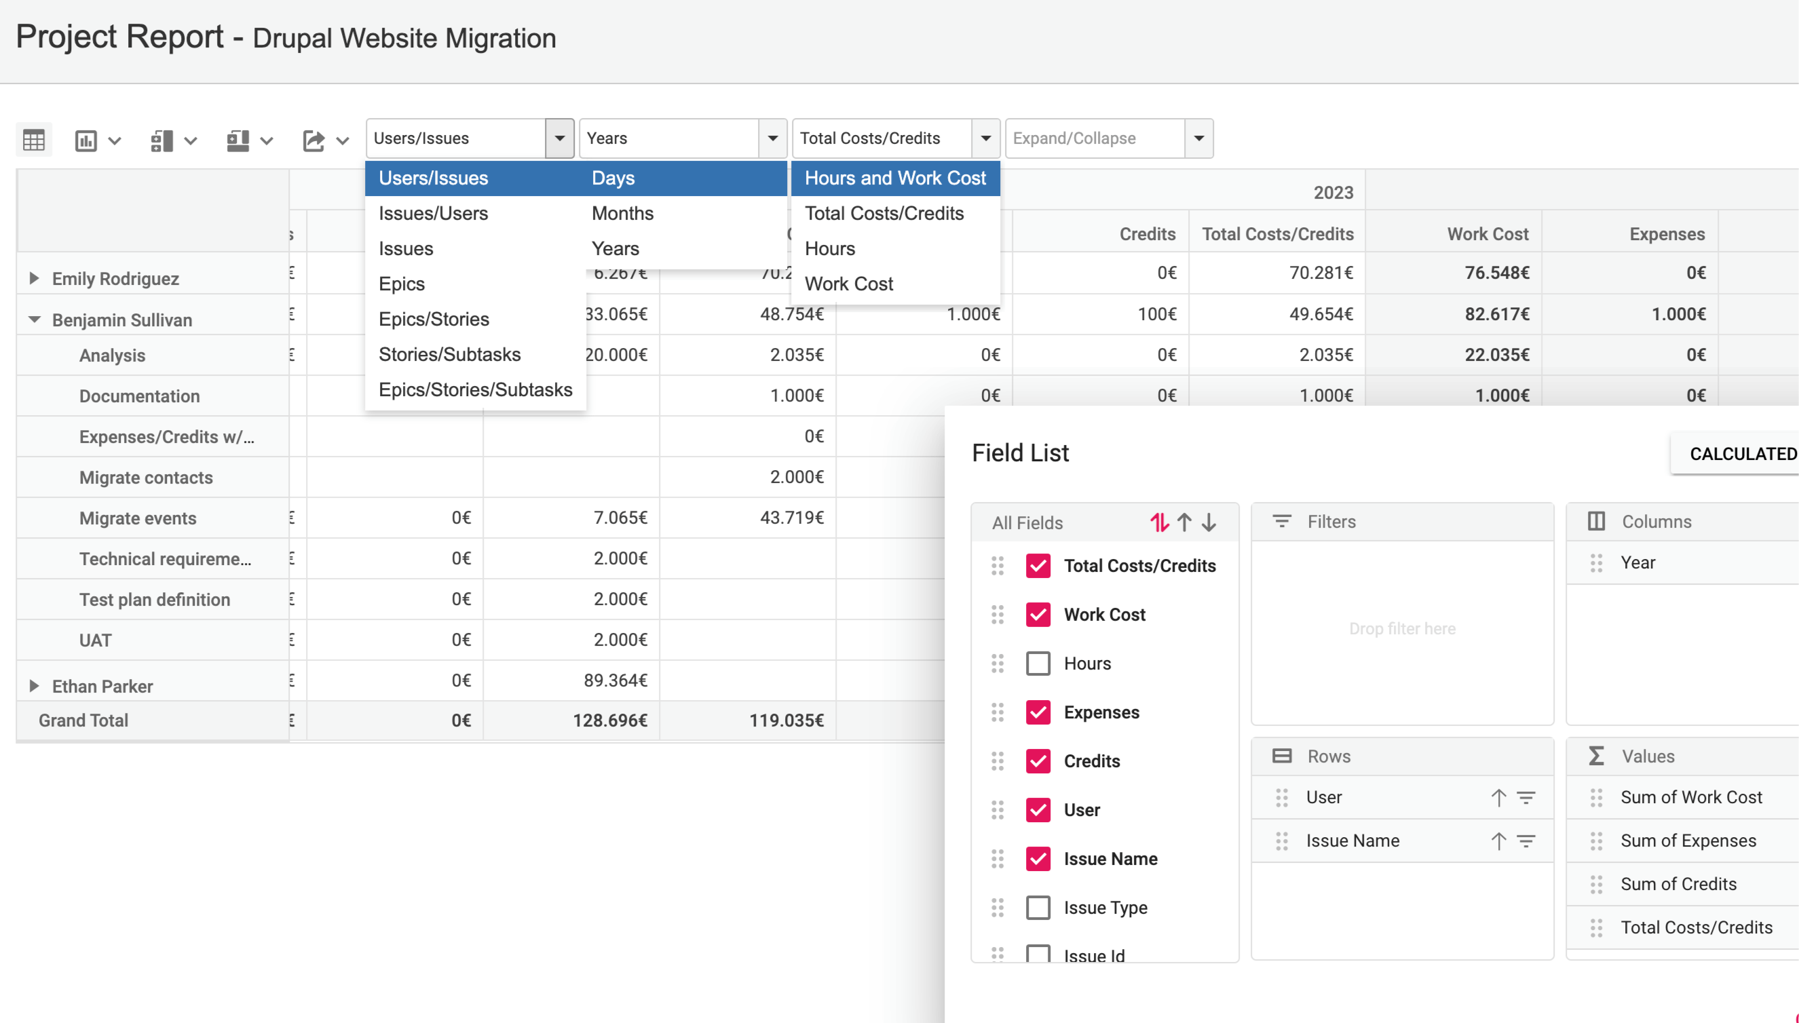Click the CALCULATED button

click(1742, 454)
